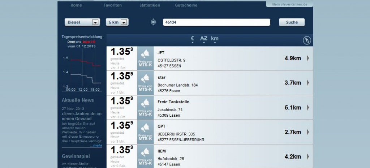The image size is (370, 168).
Task: Go to the Favoriten tab
Action: click(x=112, y=5)
